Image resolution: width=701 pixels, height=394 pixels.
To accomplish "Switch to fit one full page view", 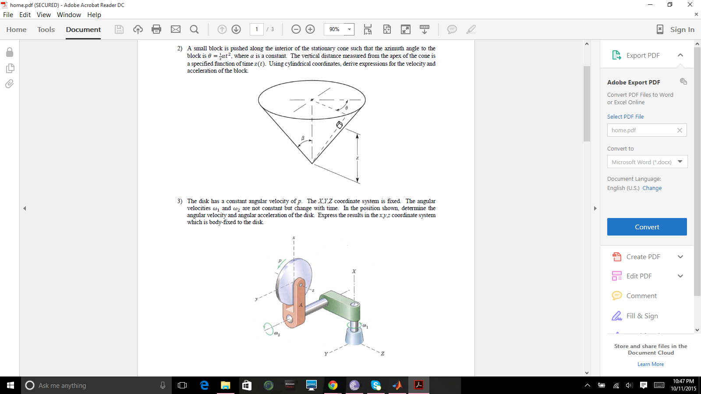I will pos(387,29).
